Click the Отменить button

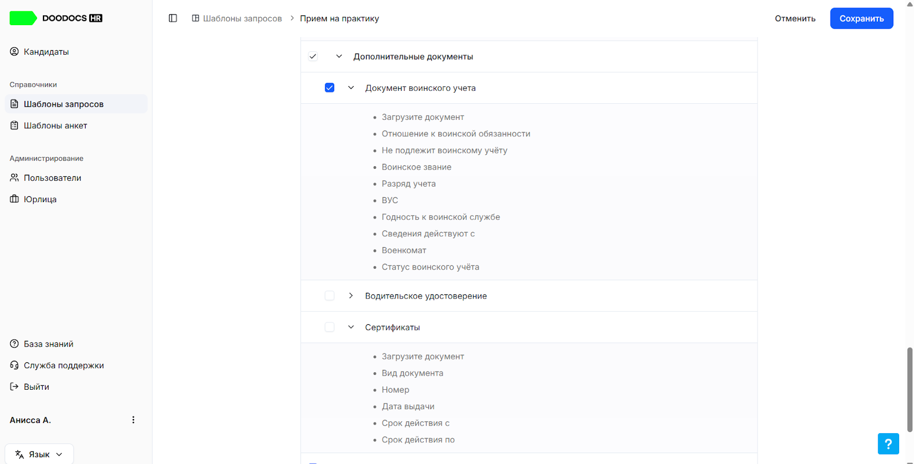(x=795, y=18)
